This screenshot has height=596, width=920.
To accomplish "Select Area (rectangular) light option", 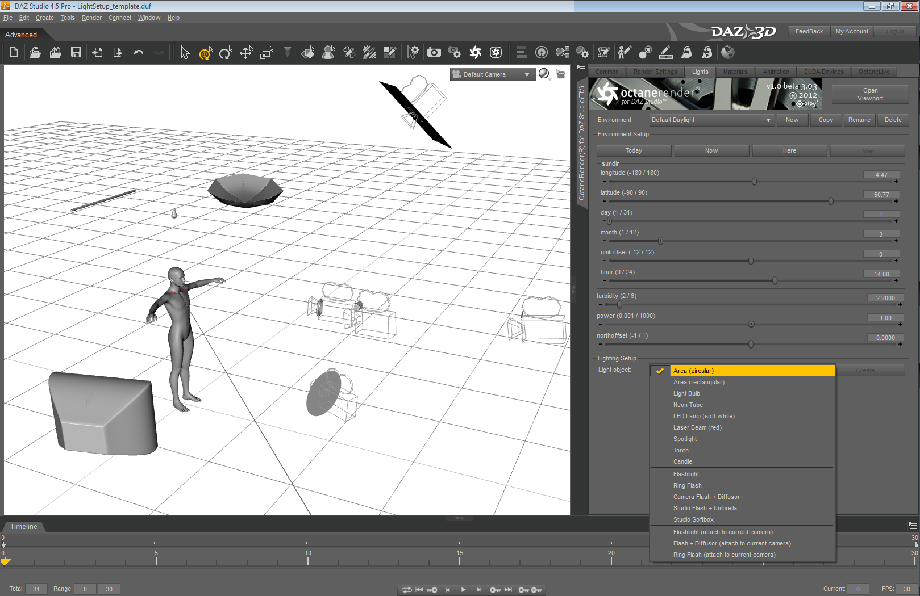I will (743, 383).
